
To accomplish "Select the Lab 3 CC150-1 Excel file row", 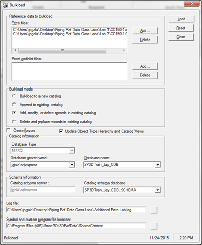I will click(x=70, y=34).
